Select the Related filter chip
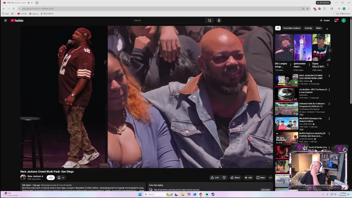The width and height of the screenshot is (352, 198). pyautogui.click(x=319, y=28)
